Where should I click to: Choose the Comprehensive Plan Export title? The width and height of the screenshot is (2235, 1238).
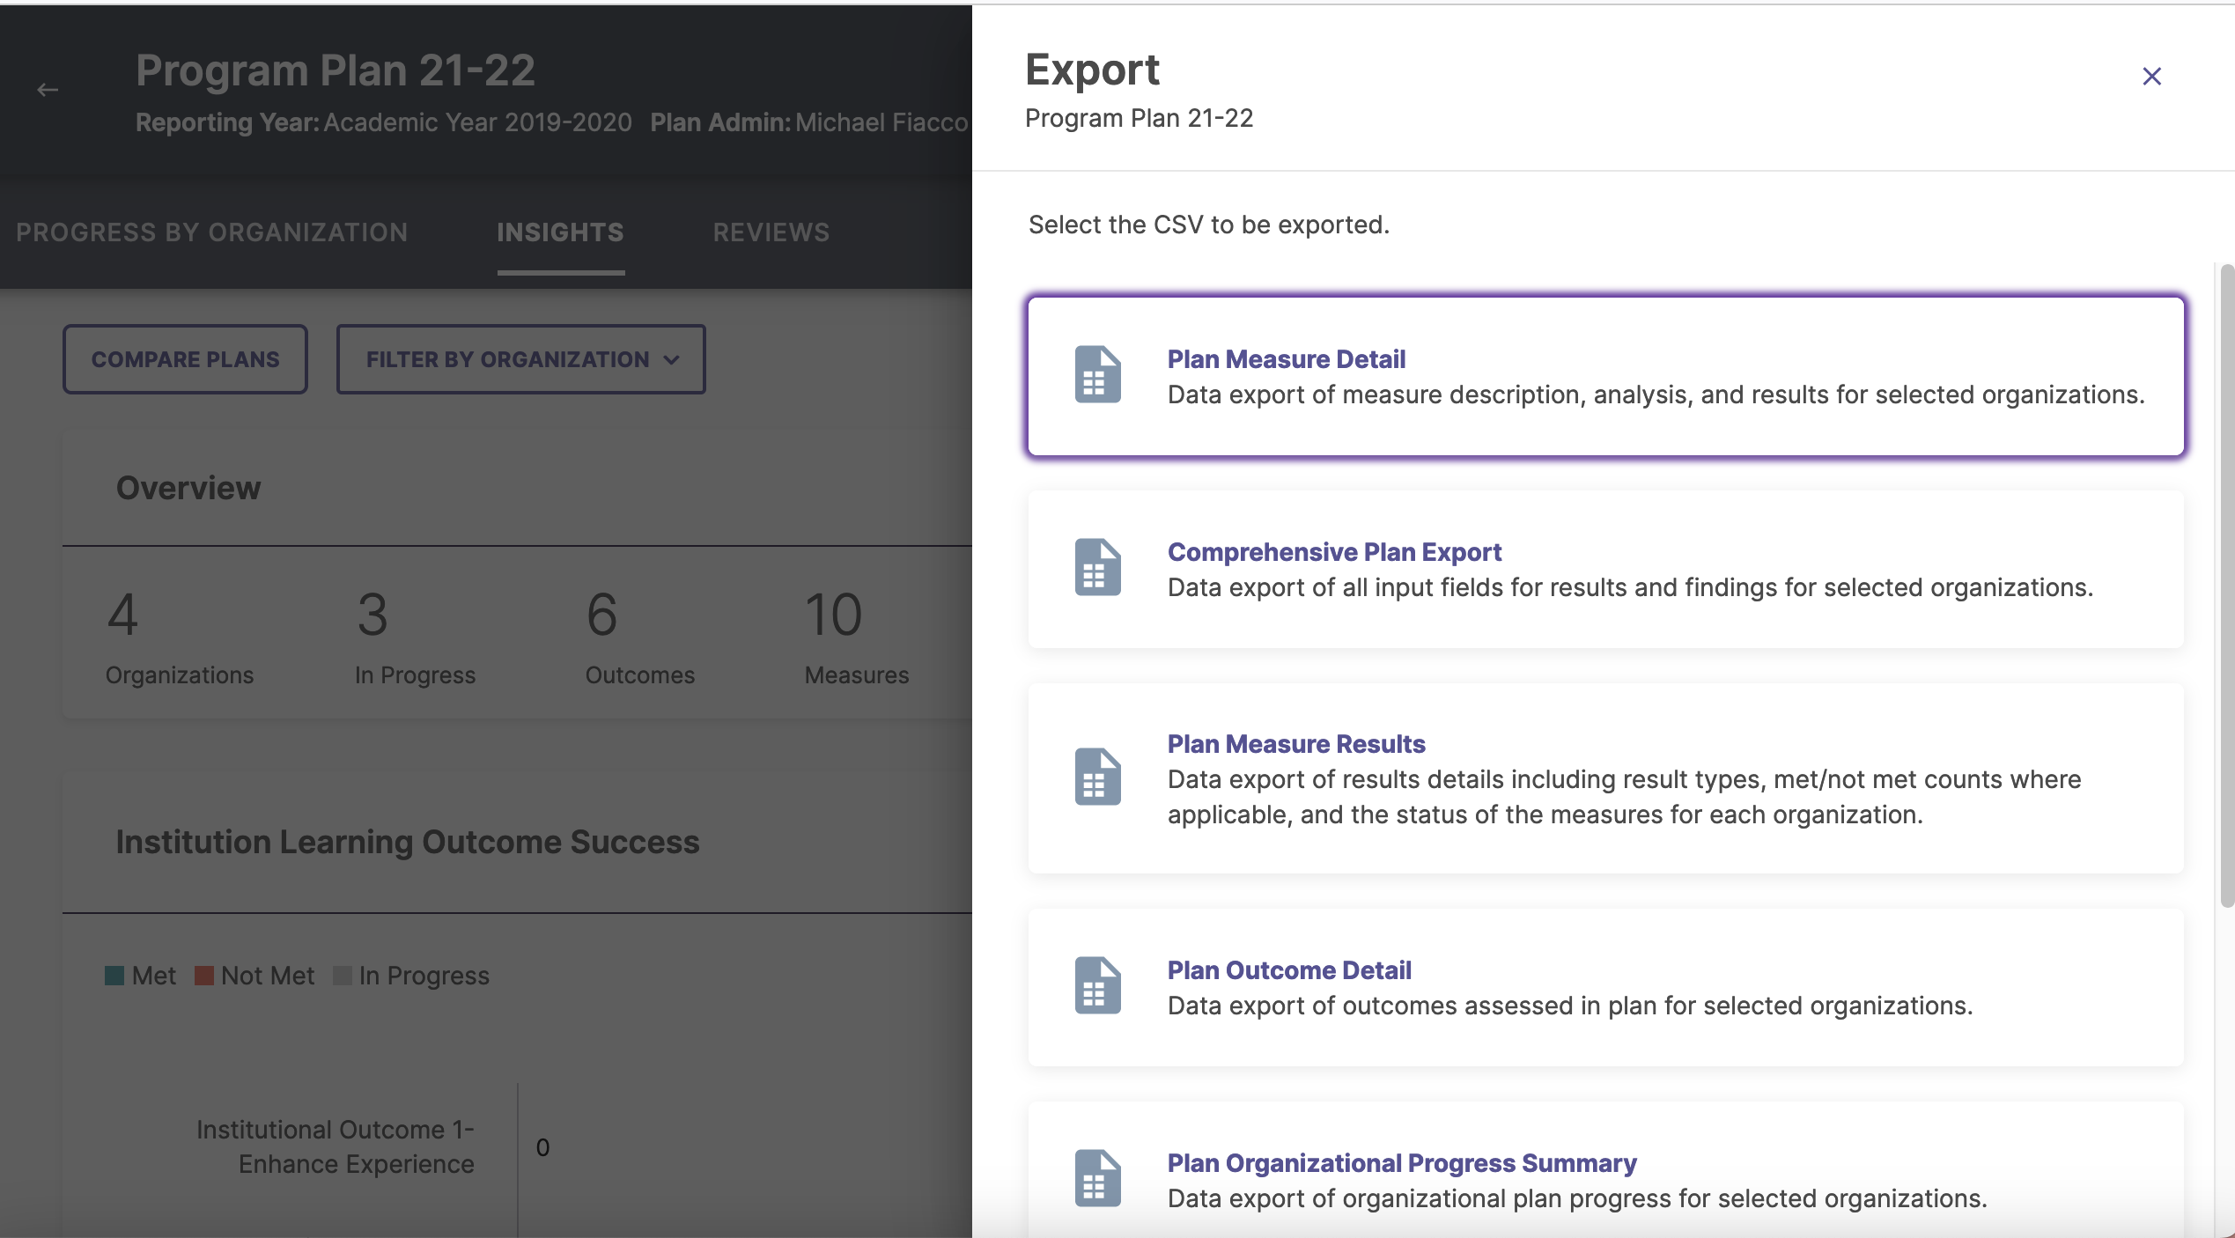[x=1334, y=552]
